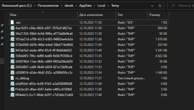
Task: Click icon of file starting with 947ab5a2
Action: [x=12, y=50]
